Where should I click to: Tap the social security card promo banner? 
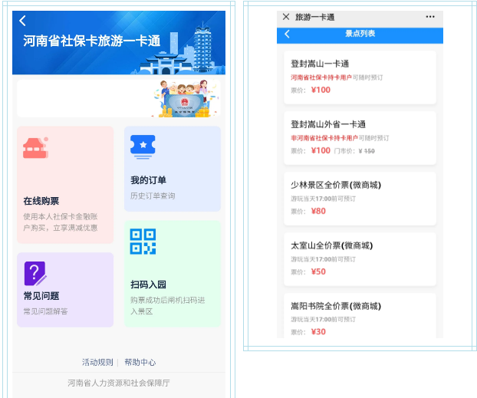[119, 98]
